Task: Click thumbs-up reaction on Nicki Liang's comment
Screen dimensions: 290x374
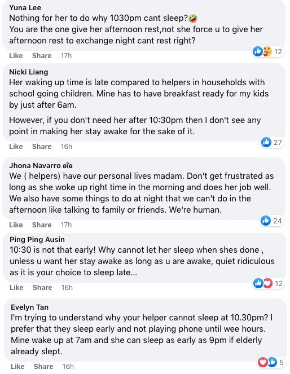Action: coord(266,142)
